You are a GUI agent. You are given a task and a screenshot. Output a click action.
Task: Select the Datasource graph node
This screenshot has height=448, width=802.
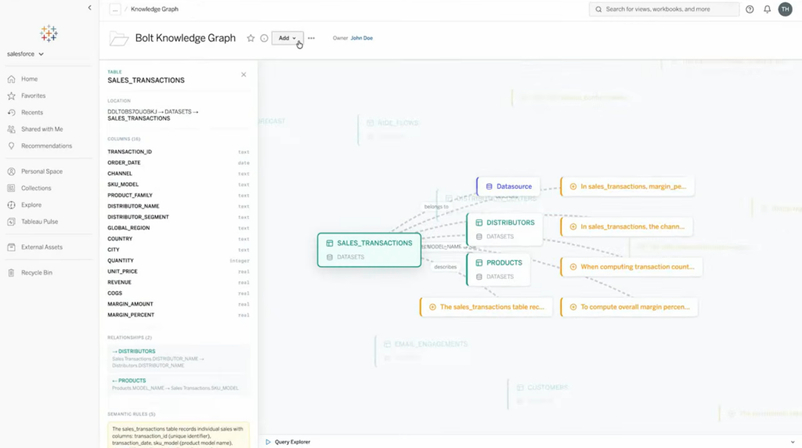click(x=508, y=186)
